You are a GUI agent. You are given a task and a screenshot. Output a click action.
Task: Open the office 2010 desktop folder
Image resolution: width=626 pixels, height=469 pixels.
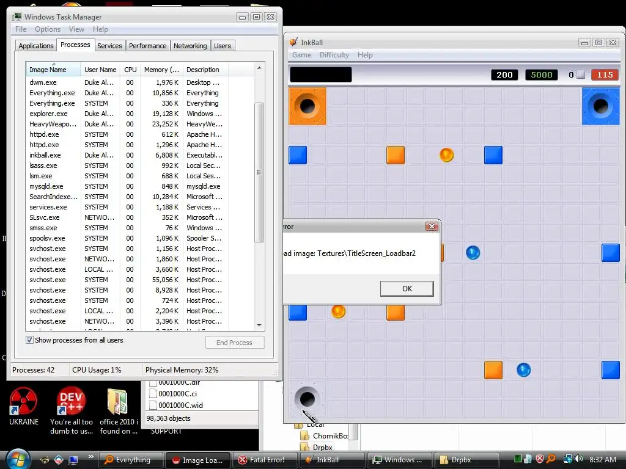point(118,411)
